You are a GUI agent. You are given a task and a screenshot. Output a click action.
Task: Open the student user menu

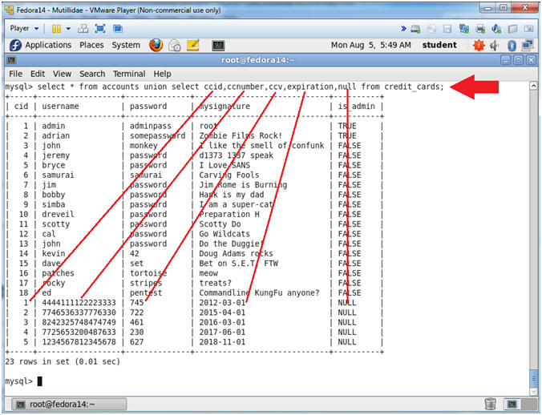point(439,45)
